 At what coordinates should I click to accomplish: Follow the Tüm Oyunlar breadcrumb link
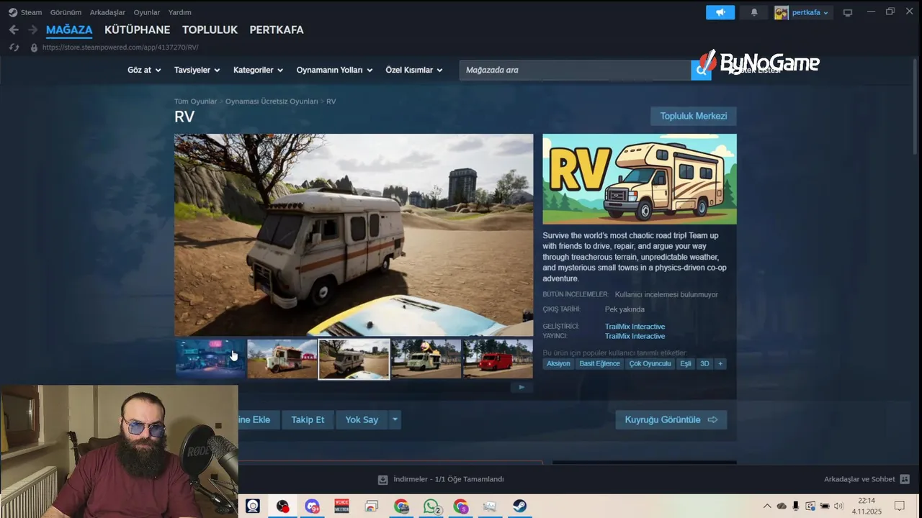pos(195,101)
